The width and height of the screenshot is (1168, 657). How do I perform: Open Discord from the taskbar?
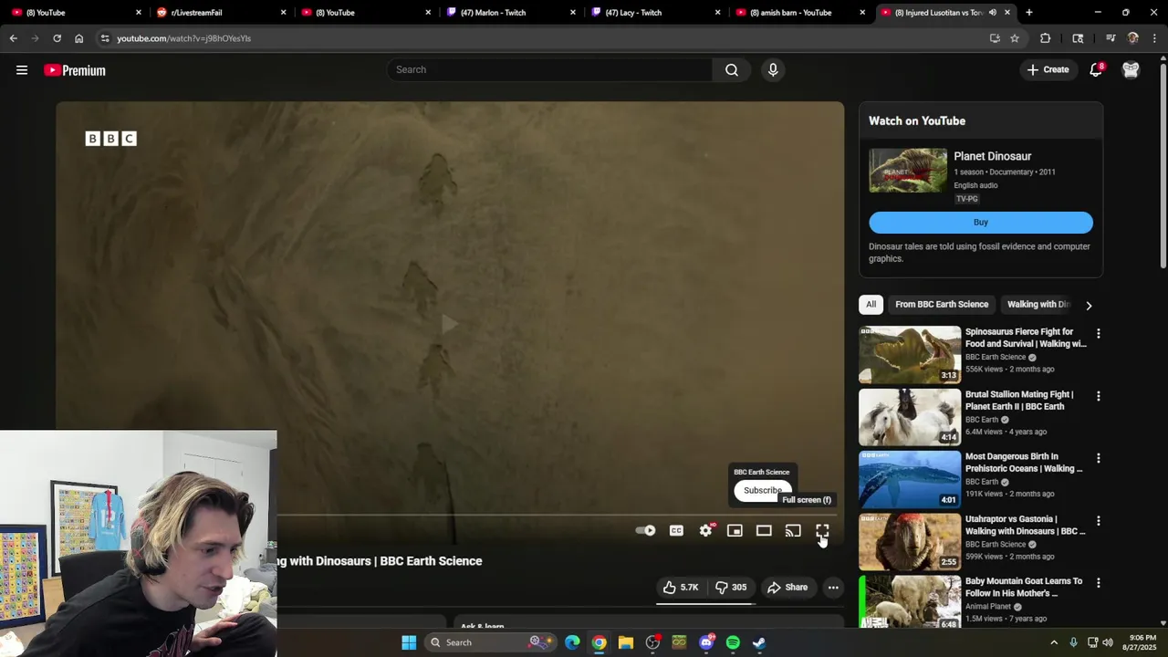pyautogui.click(x=706, y=642)
